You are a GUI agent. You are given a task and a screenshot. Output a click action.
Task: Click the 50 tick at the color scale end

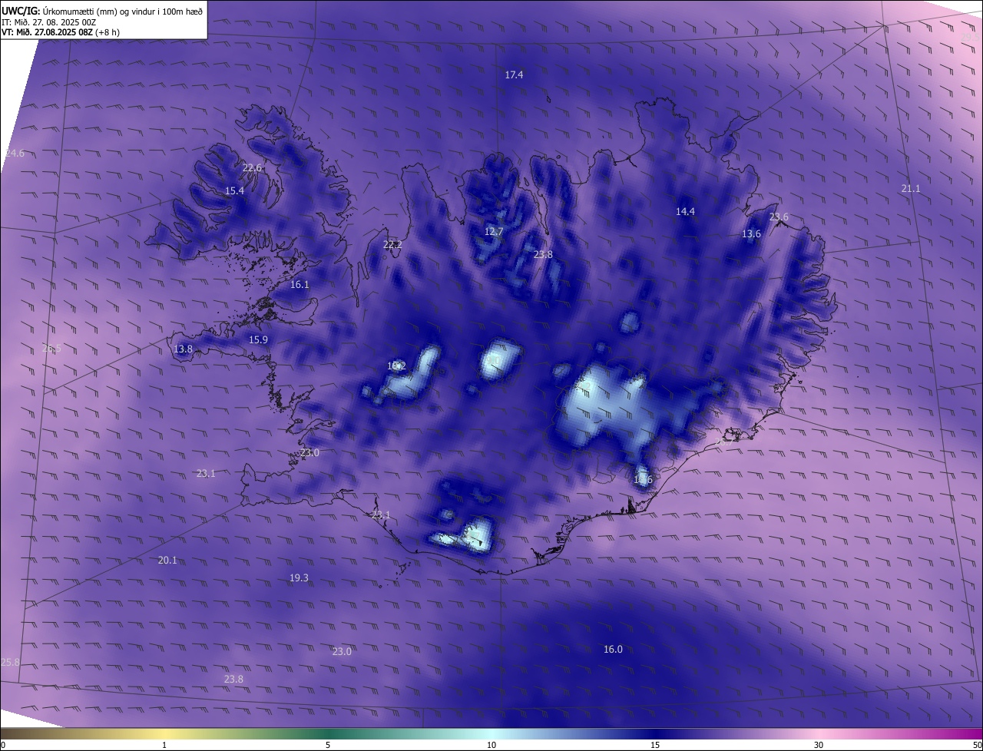pyautogui.click(x=977, y=745)
